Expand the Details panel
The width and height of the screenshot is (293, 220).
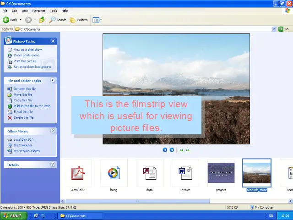click(x=53, y=165)
